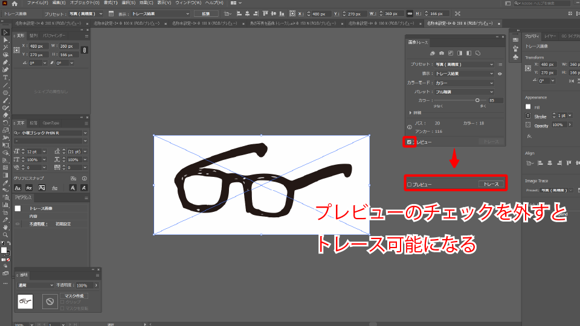Open blend mode dropdown 通常 in transparency panel

point(36,286)
